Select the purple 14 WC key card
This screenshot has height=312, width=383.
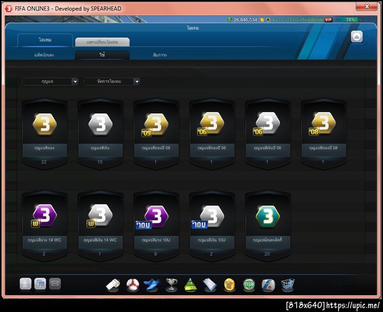45,226
